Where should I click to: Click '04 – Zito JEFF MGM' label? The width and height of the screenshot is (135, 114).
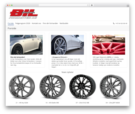click(x=113, y=103)
